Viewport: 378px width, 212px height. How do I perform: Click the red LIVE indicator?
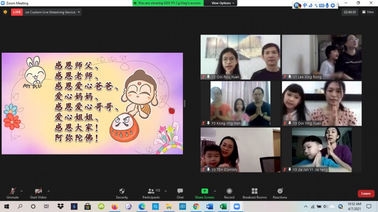coord(17,12)
